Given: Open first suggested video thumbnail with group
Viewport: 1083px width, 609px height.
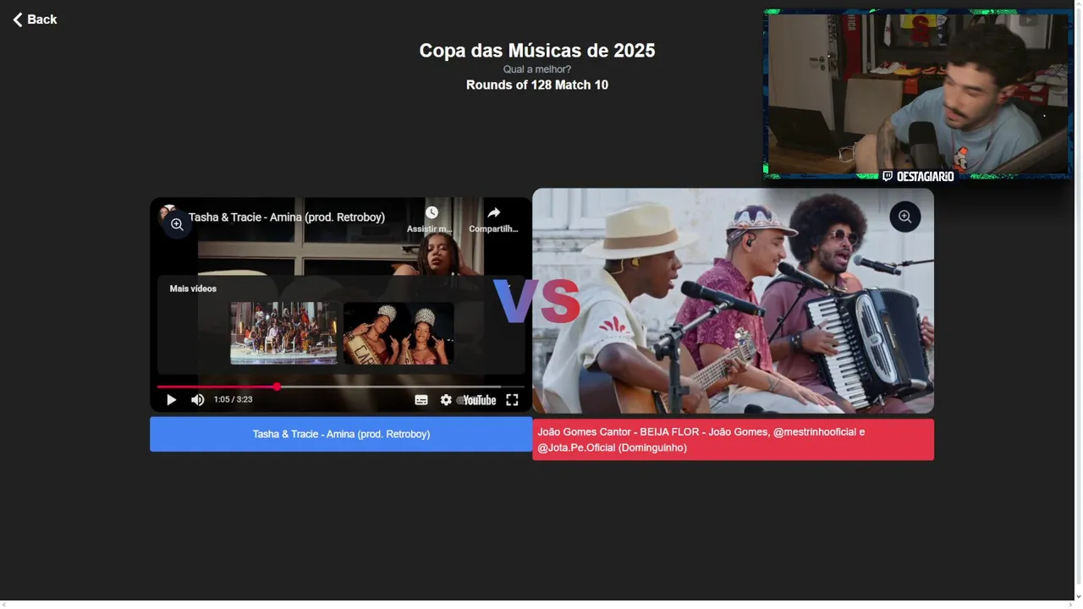Looking at the screenshot, I should point(283,333).
